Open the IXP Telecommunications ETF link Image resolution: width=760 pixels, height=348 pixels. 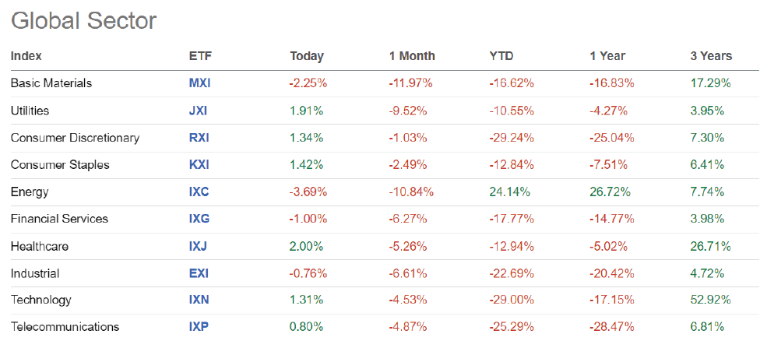(198, 327)
